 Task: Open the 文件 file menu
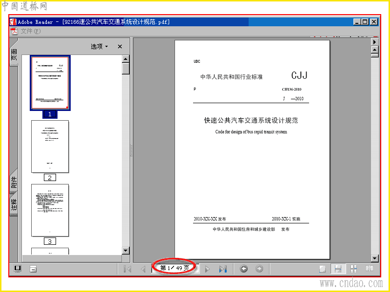click(30, 31)
